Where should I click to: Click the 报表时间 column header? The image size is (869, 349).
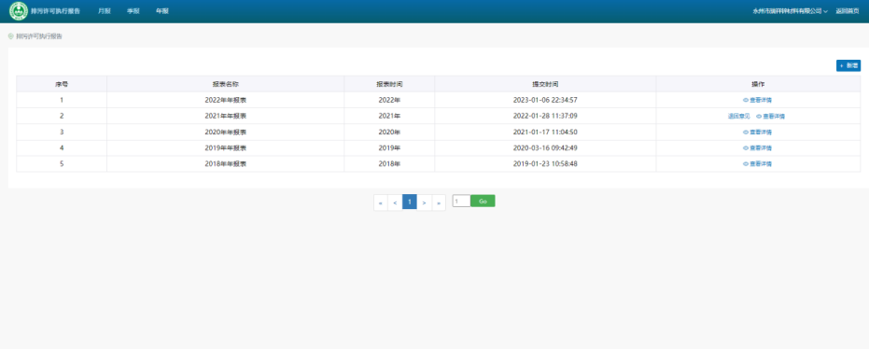389,84
